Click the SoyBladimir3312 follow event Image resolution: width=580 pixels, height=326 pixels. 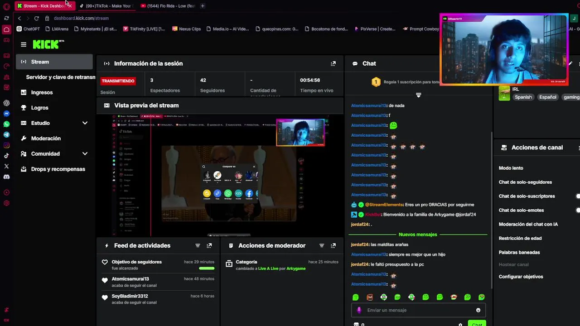pyautogui.click(x=158, y=299)
